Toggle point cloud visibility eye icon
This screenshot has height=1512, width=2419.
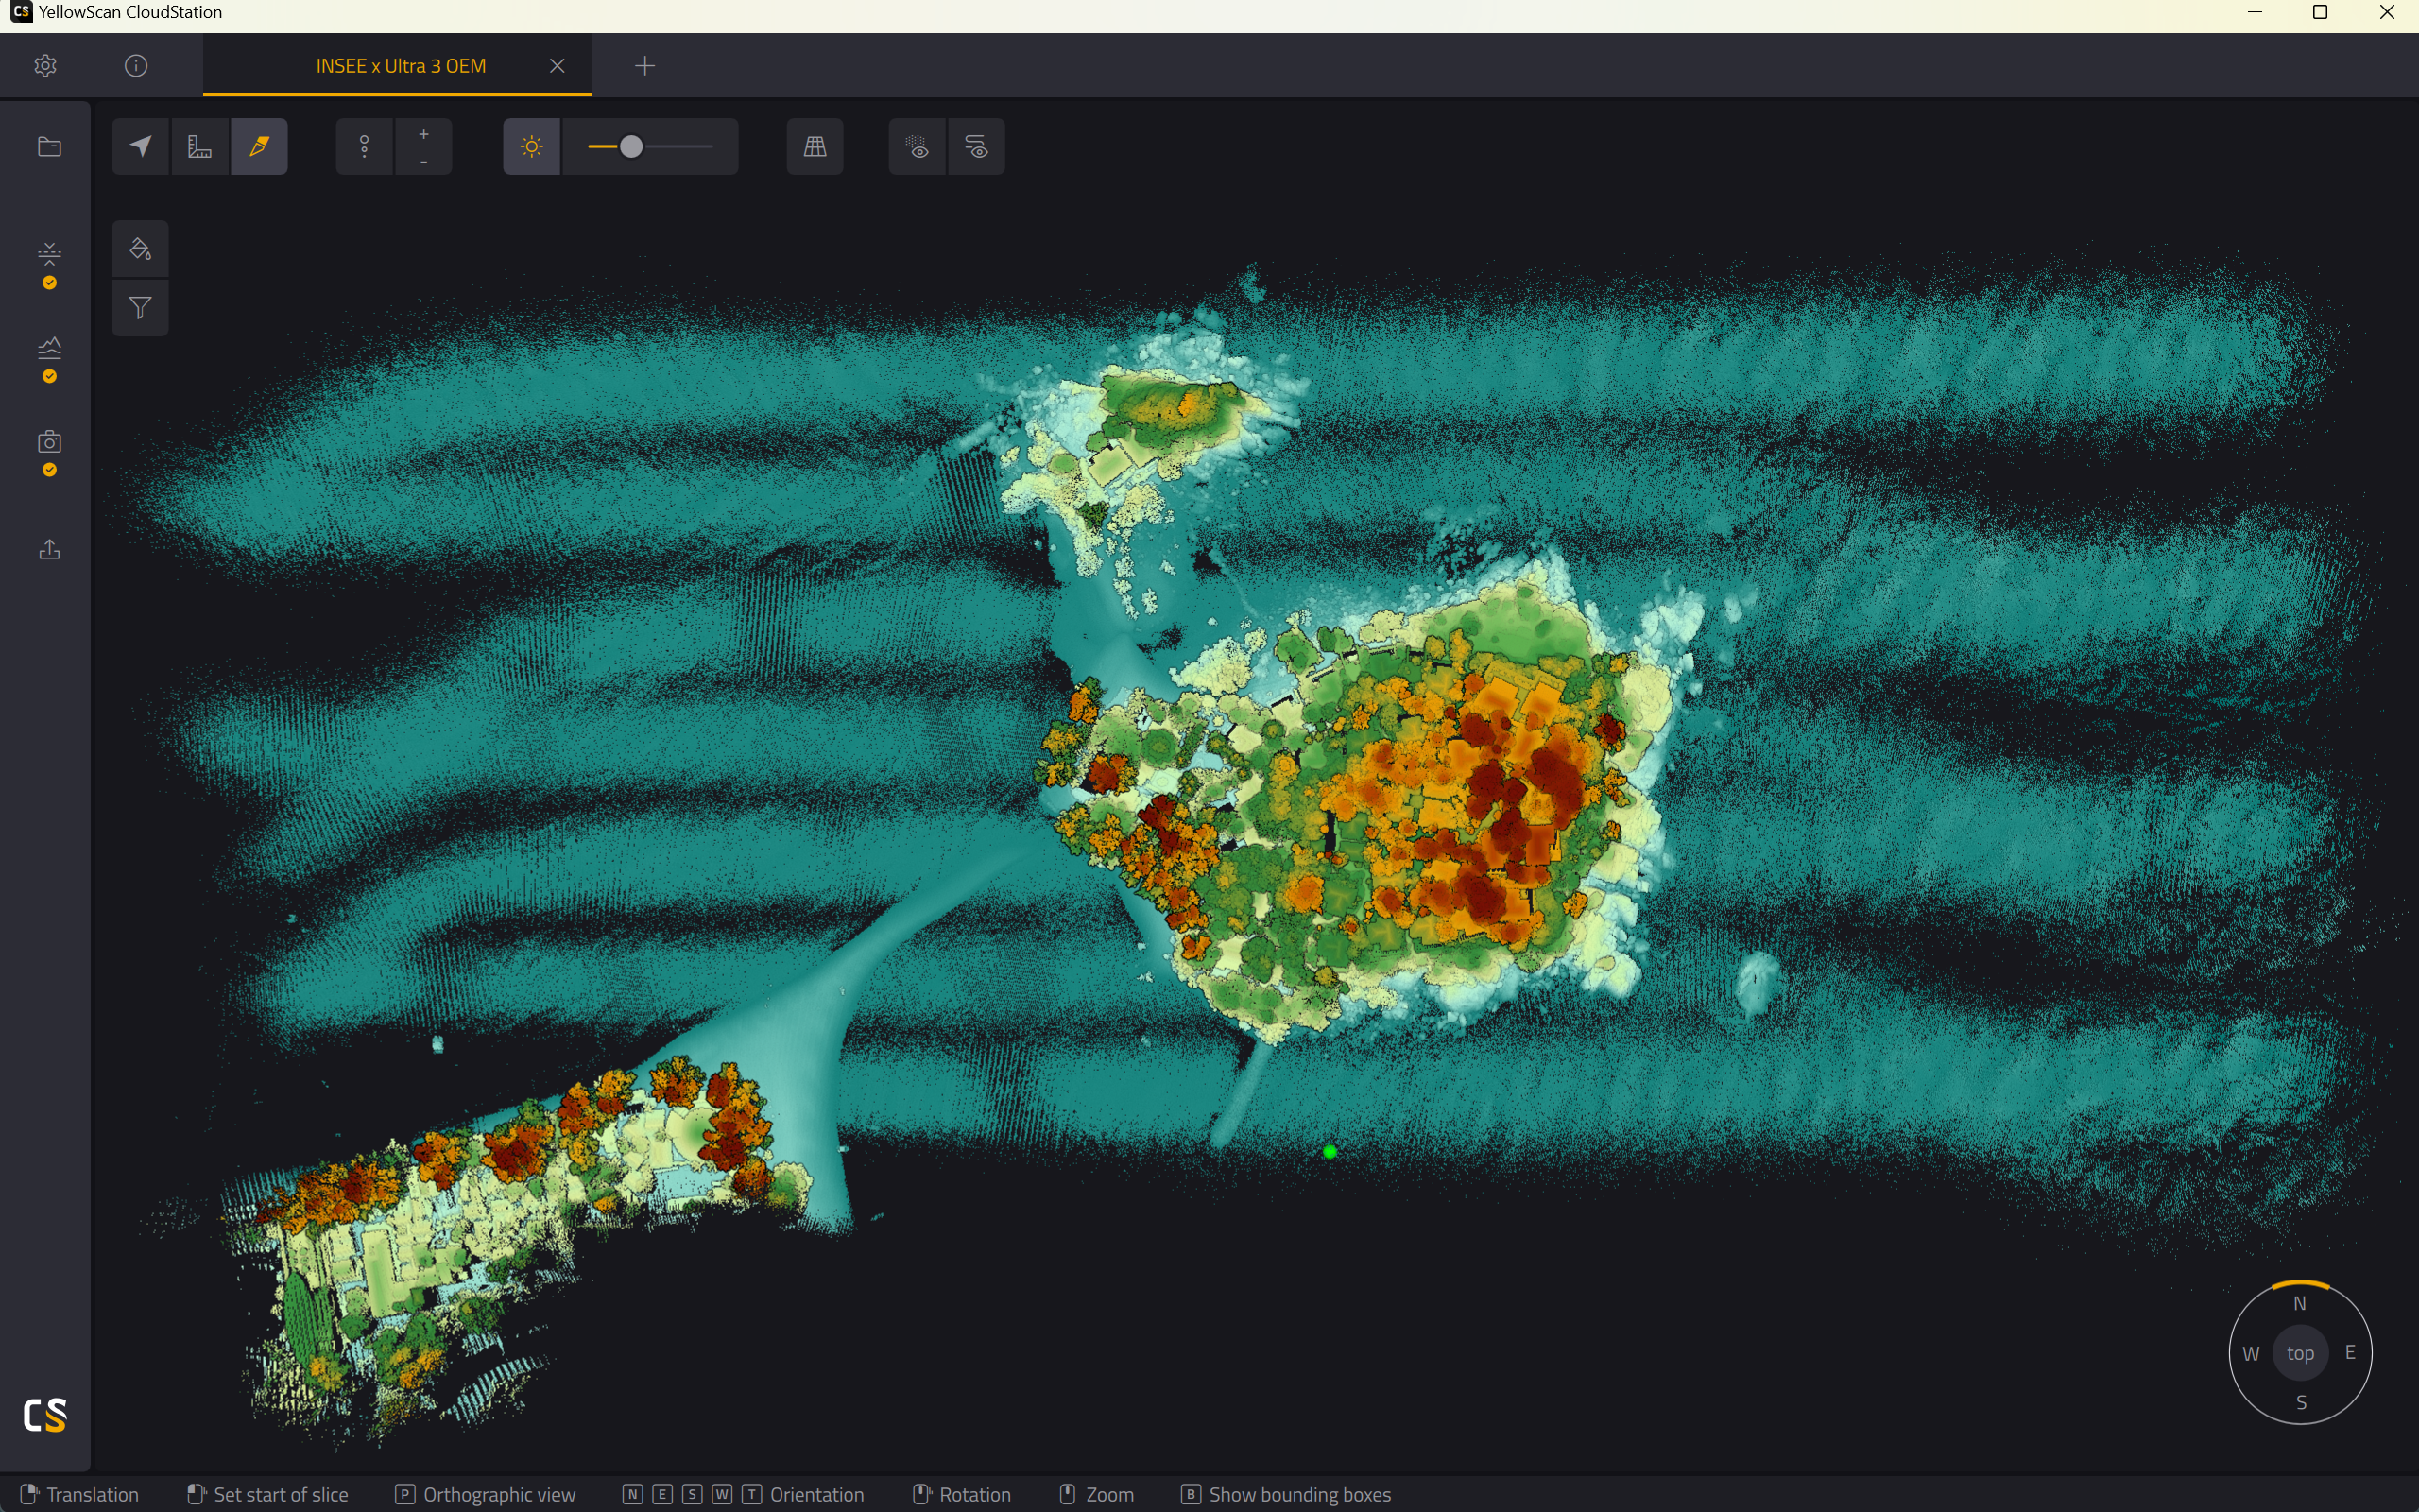click(x=918, y=147)
